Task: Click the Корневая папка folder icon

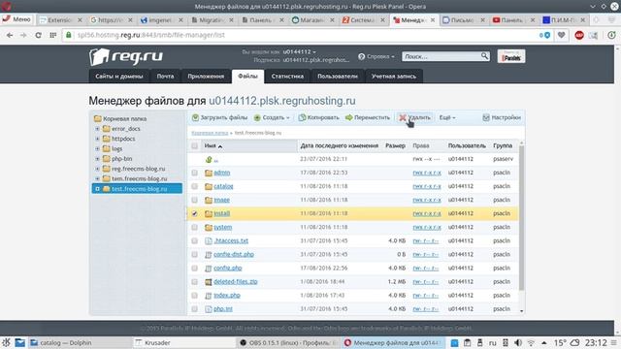Action: (98, 118)
